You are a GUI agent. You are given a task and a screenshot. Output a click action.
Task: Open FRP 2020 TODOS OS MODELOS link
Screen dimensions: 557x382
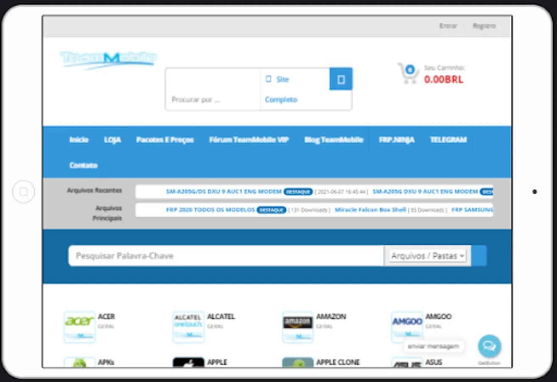pyautogui.click(x=210, y=210)
